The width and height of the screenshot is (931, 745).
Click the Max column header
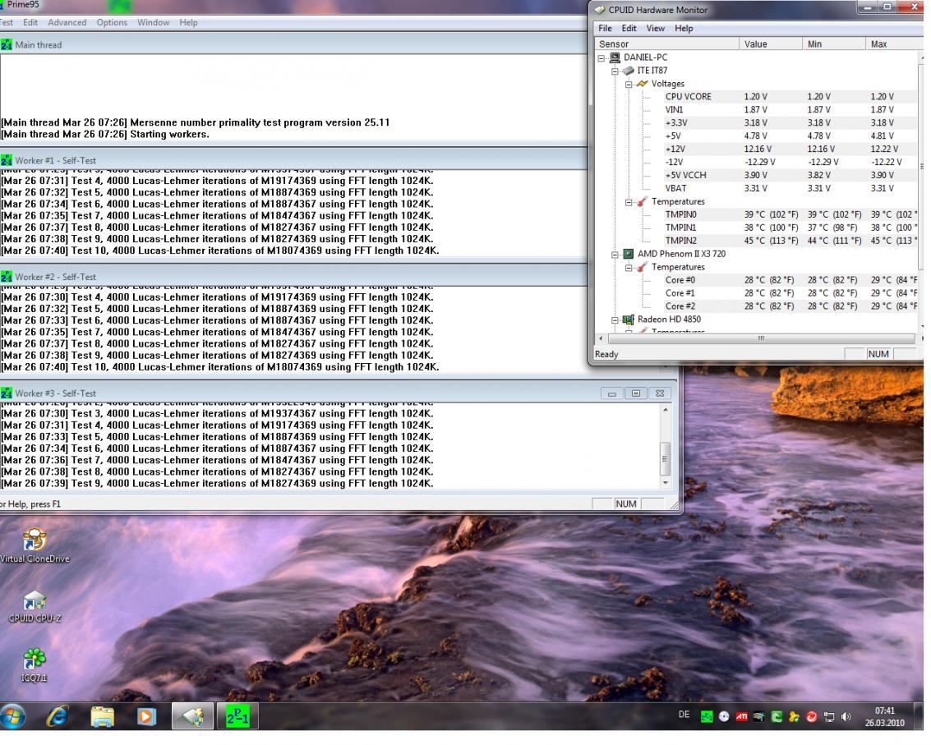tap(892, 44)
